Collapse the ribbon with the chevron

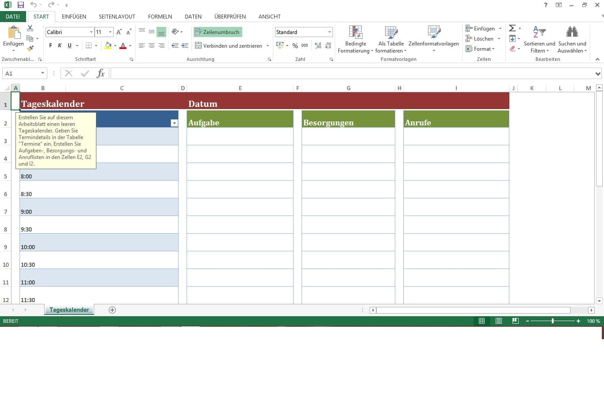[x=597, y=59]
